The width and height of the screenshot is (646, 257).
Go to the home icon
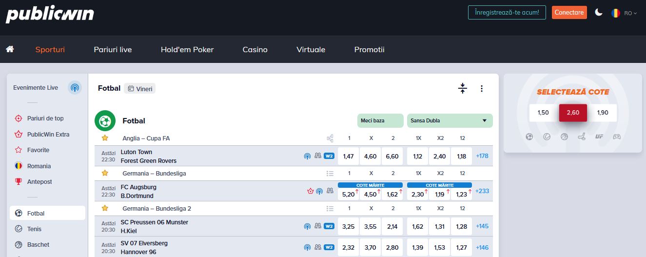pos(10,49)
